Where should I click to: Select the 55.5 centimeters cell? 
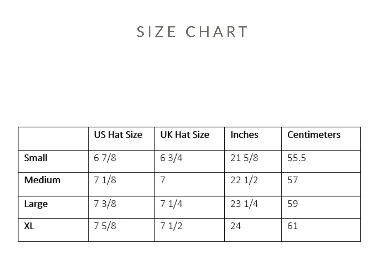click(296, 158)
